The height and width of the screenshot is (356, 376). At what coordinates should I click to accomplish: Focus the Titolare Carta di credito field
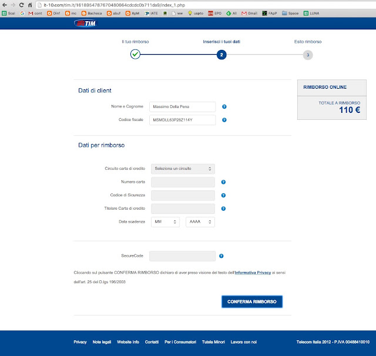click(183, 209)
